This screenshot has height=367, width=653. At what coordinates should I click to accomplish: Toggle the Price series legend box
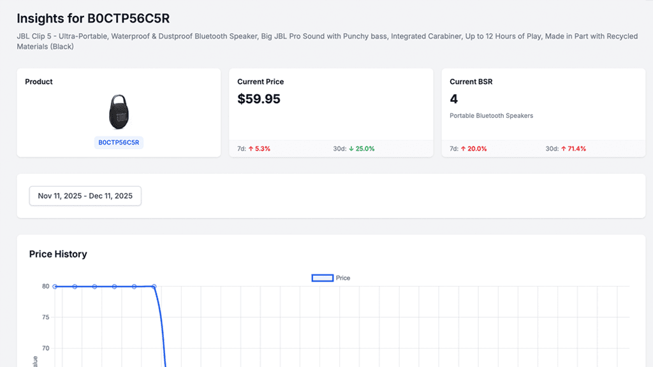coord(322,278)
